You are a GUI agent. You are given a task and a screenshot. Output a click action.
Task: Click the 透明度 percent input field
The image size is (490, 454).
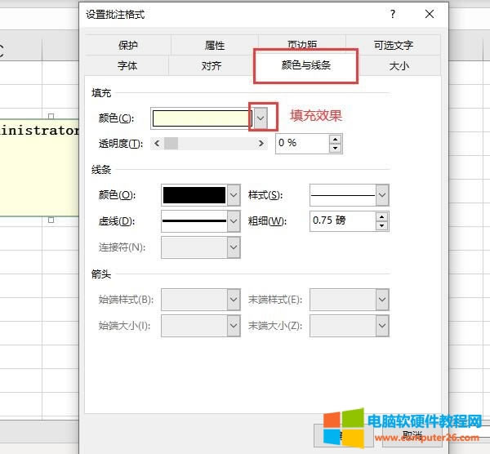[x=301, y=143]
